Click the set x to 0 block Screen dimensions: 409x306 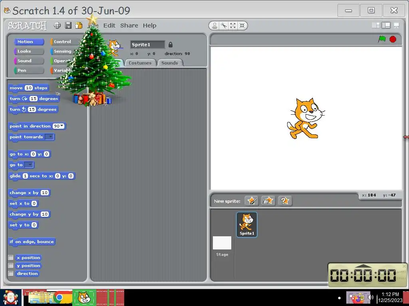[24, 204]
